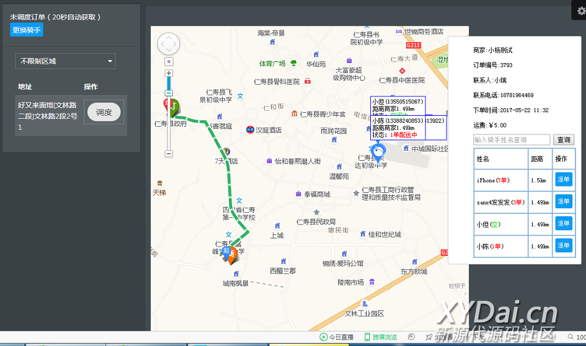Click the map reset location button

tap(169, 61)
